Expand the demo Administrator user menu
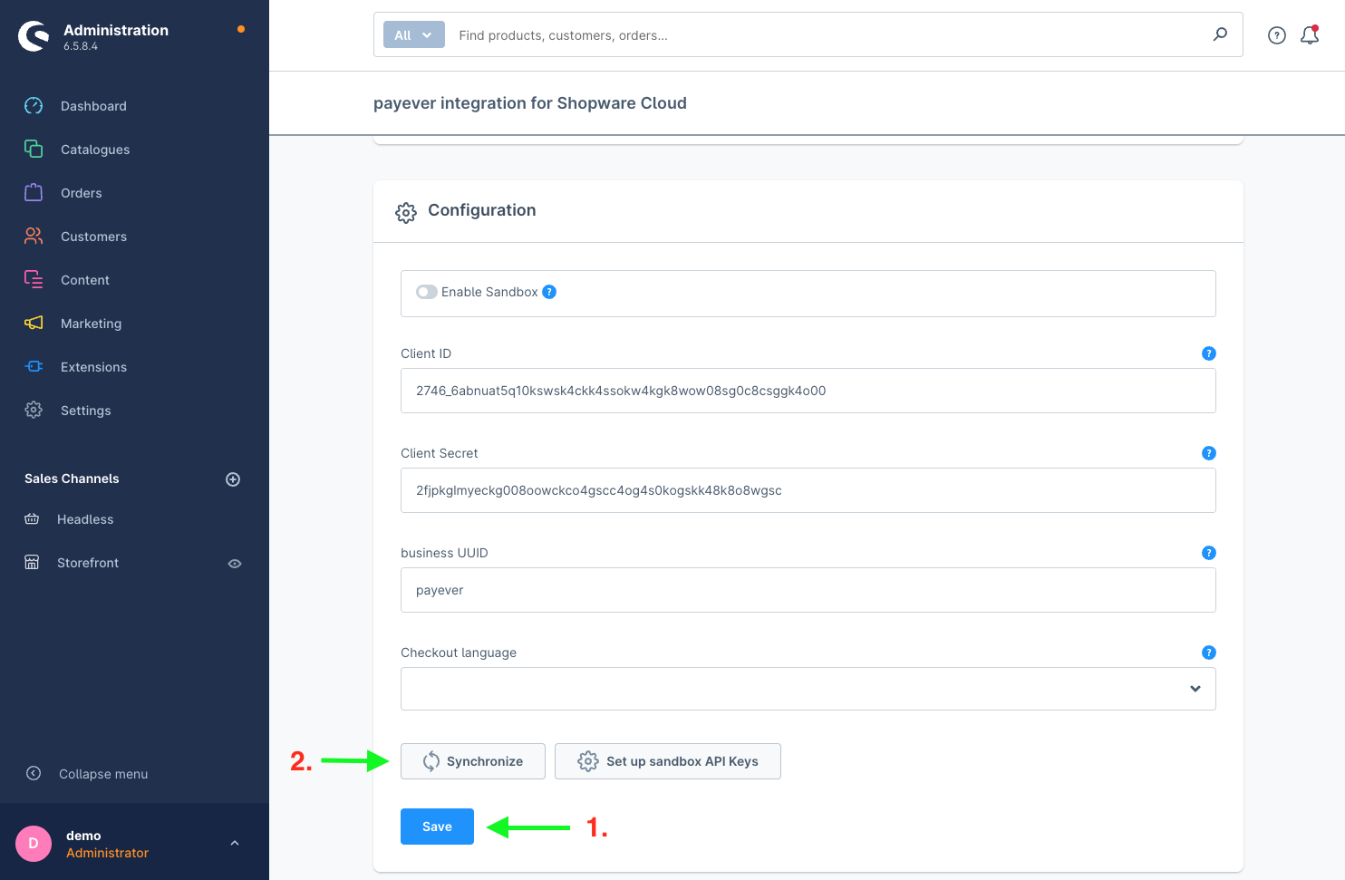The width and height of the screenshot is (1345, 880). click(x=235, y=843)
